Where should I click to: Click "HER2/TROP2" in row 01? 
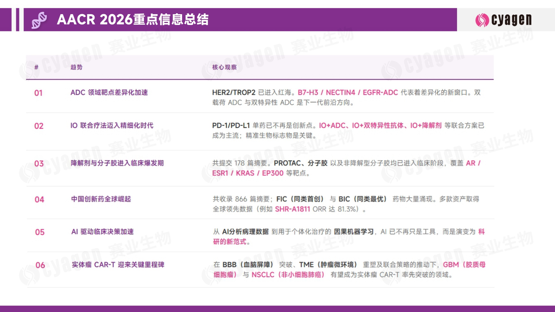coord(234,92)
